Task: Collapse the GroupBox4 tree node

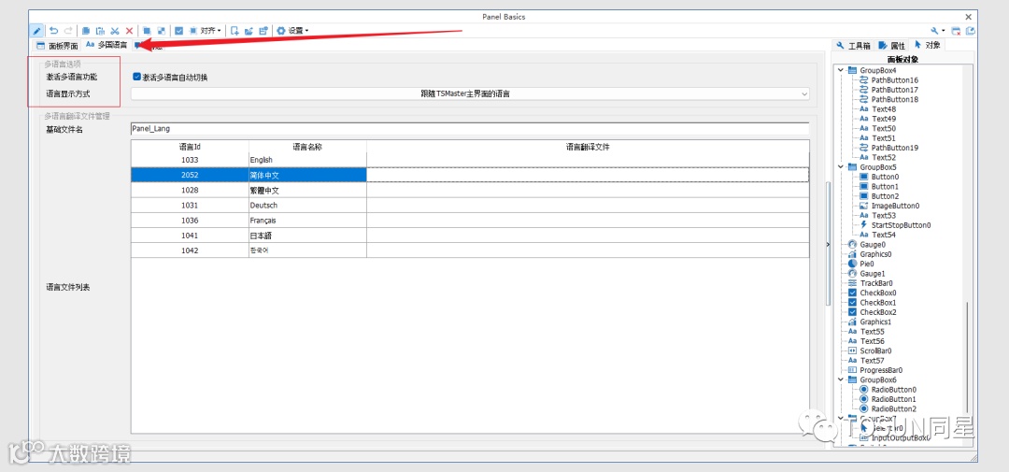Action: click(x=841, y=70)
